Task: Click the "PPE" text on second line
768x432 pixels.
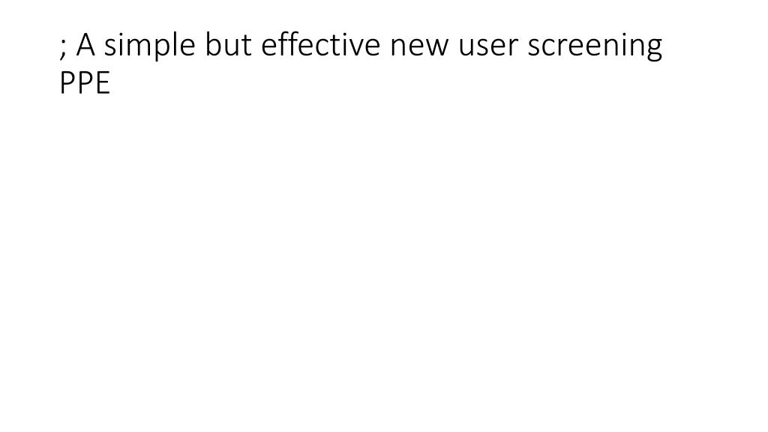Action: click(x=85, y=82)
